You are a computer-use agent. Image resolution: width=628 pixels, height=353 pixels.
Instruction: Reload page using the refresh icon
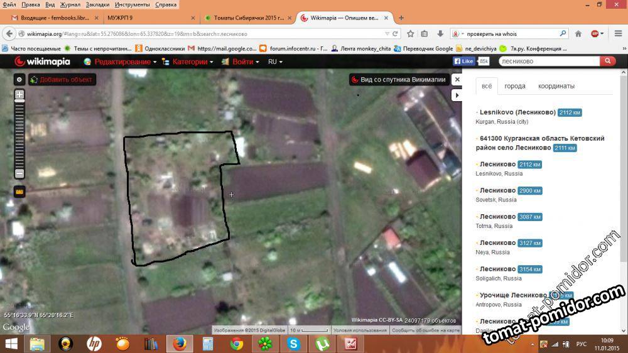coord(395,34)
